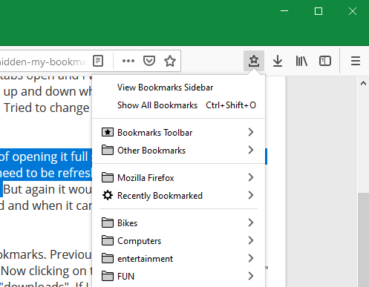Open the Bikes bookmark folder

(178, 223)
